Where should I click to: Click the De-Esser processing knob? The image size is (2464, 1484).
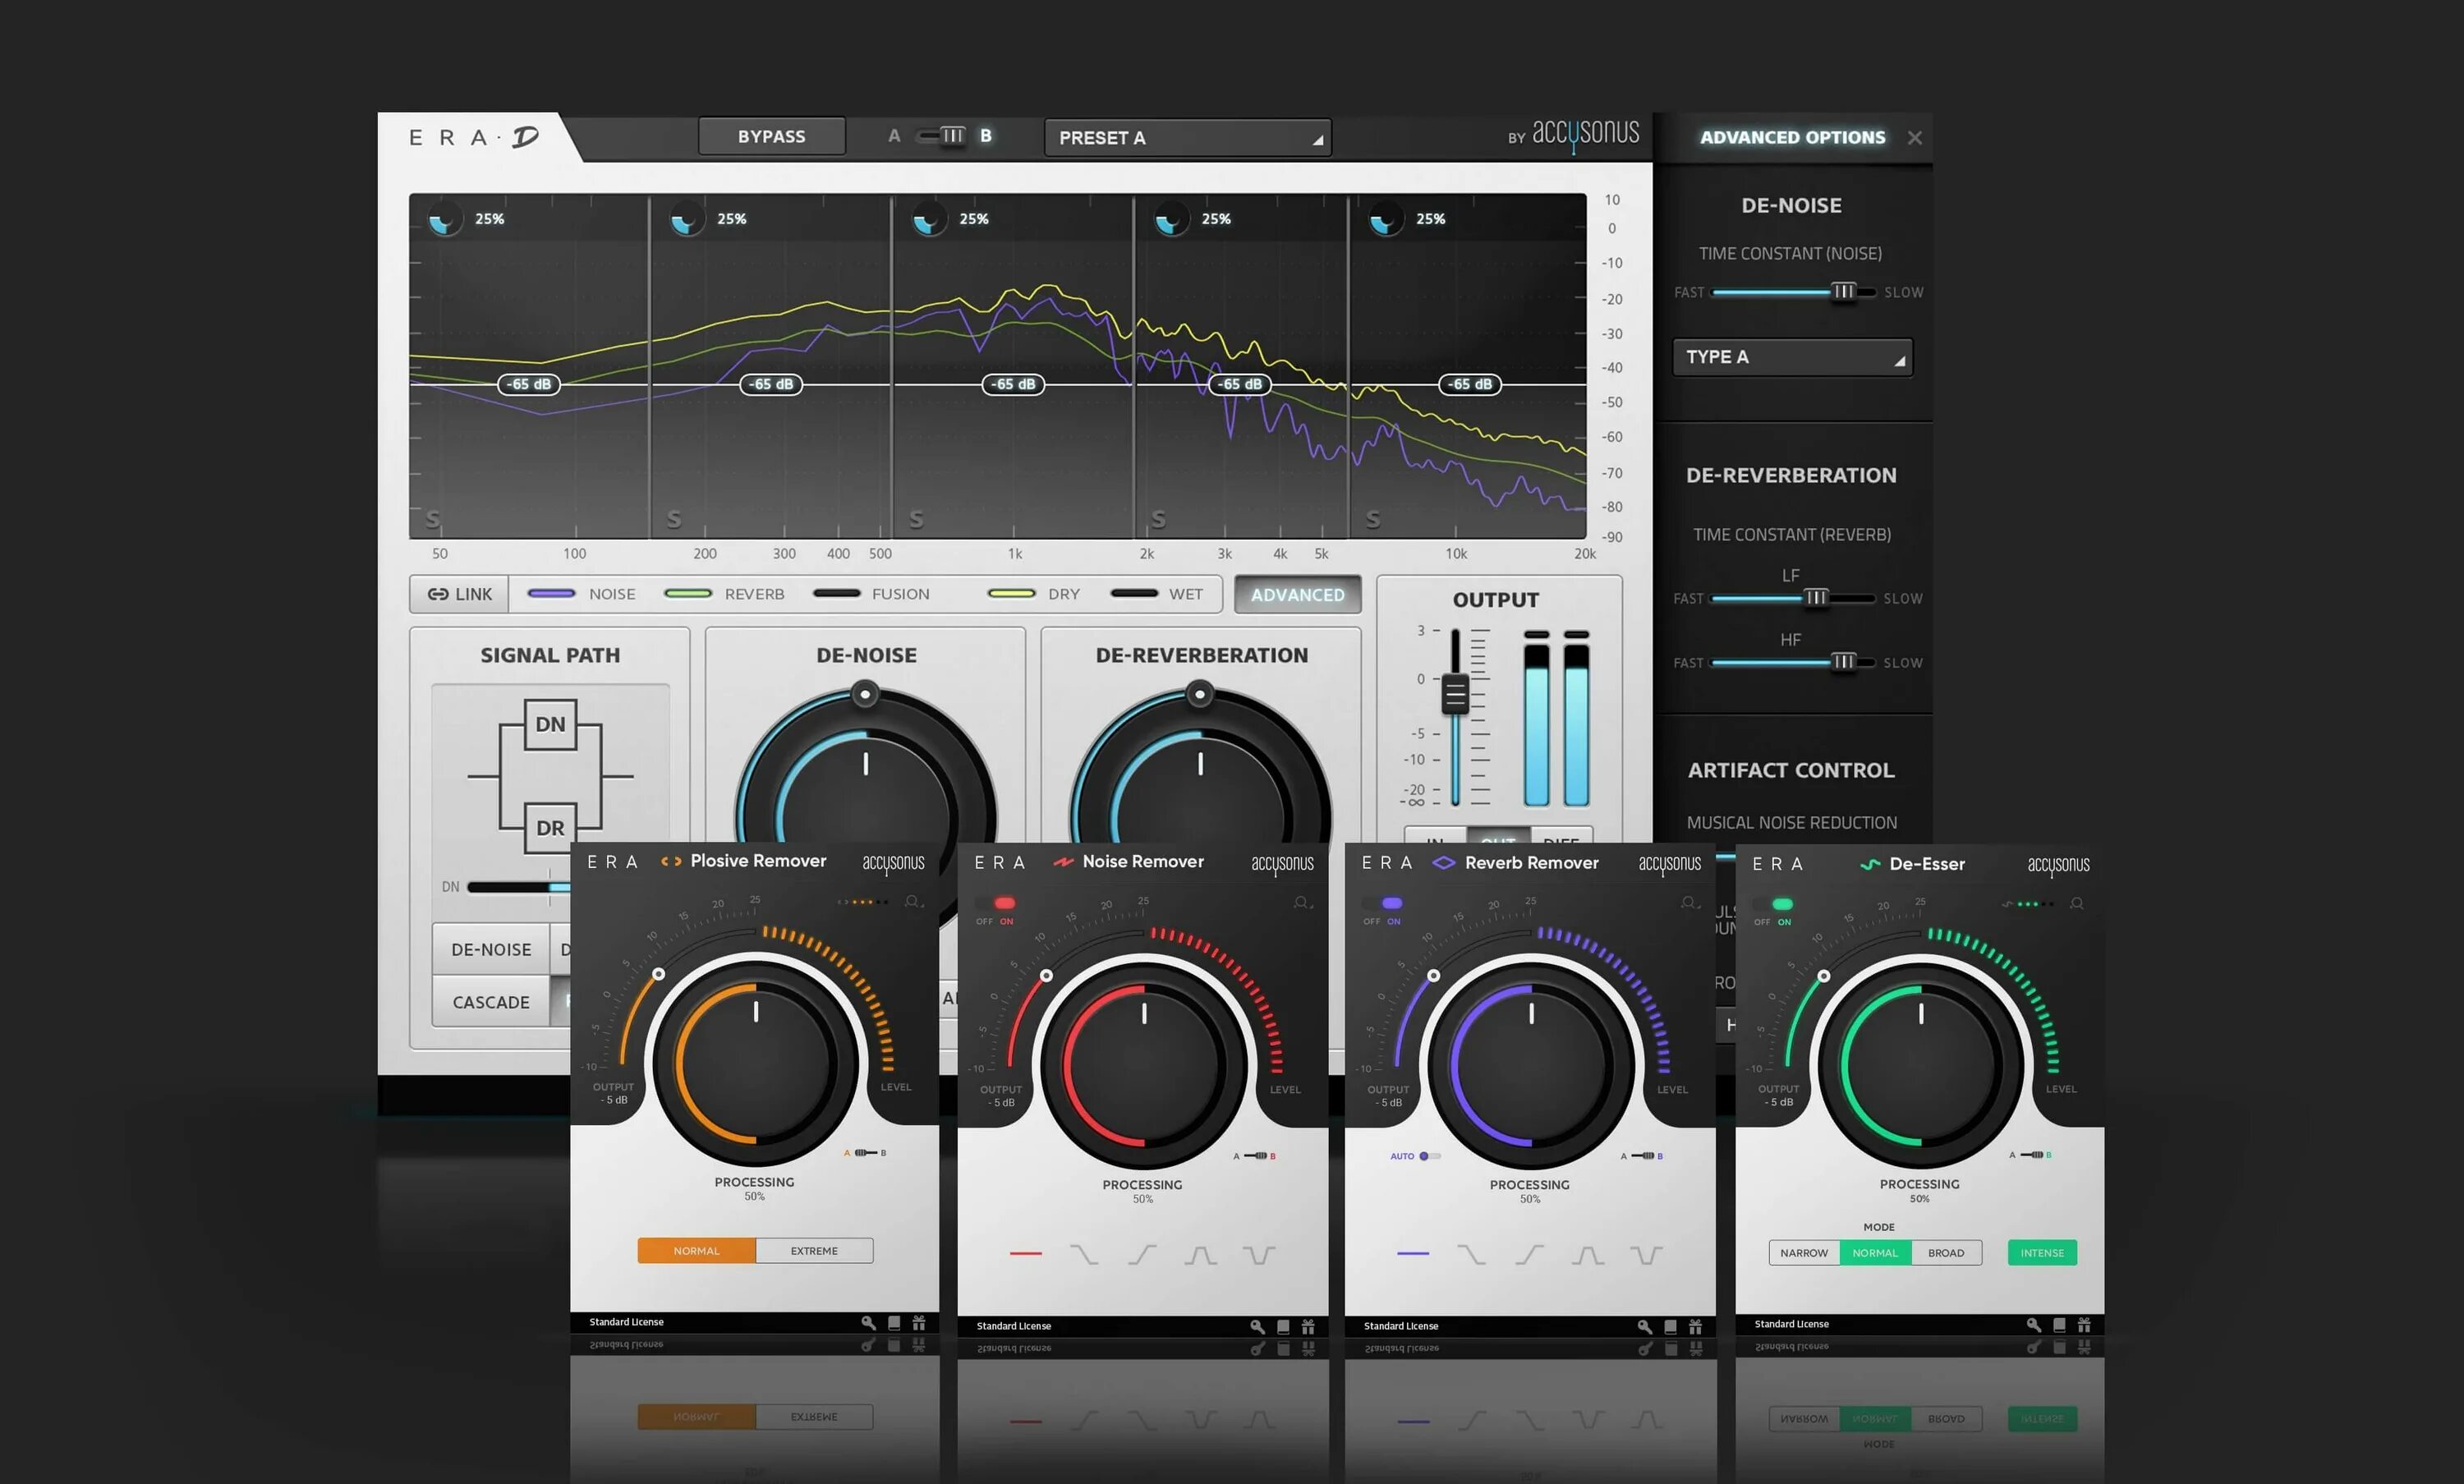pyautogui.click(x=1920, y=1064)
